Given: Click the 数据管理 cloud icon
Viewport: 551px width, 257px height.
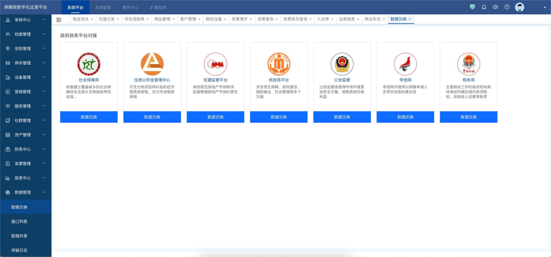Looking at the screenshot, I should click(8, 192).
